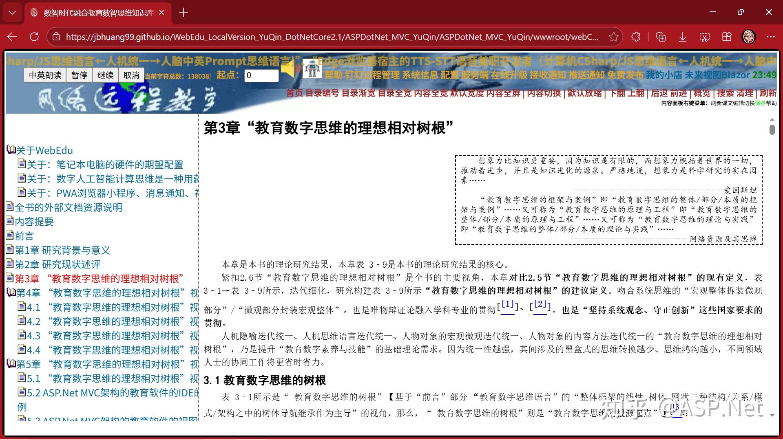Toggle 内容切换 content switch

point(544,93)
